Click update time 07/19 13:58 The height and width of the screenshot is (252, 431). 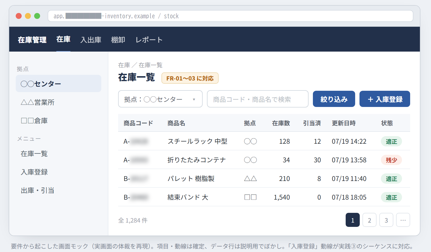click(x=349, y=160)
